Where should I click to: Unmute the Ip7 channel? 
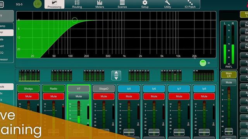[x=179, y=97]
